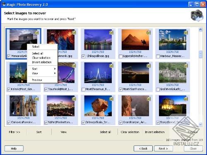The height and width of the screenshot is (155, 207).
Task: Check the GrafstvoGoluehj checkbox
Action: click(158, 89)
